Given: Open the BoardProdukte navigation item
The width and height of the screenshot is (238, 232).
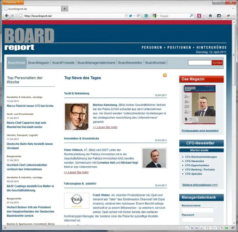Looking at the screenshot, I should (63, 63).
